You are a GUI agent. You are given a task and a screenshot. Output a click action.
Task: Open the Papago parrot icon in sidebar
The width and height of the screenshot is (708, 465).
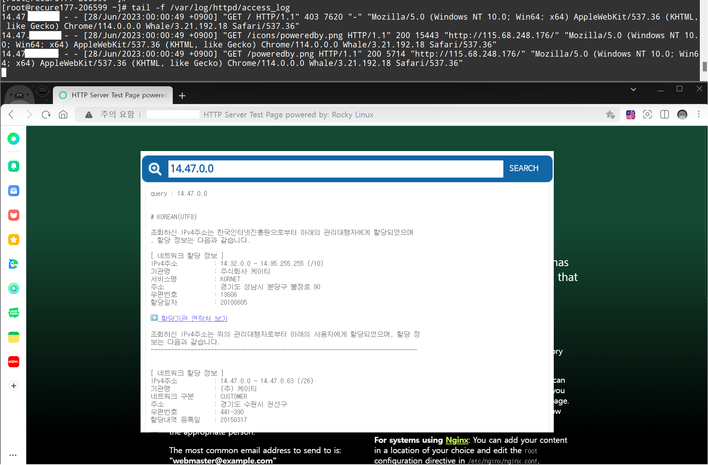click(14, 264)
